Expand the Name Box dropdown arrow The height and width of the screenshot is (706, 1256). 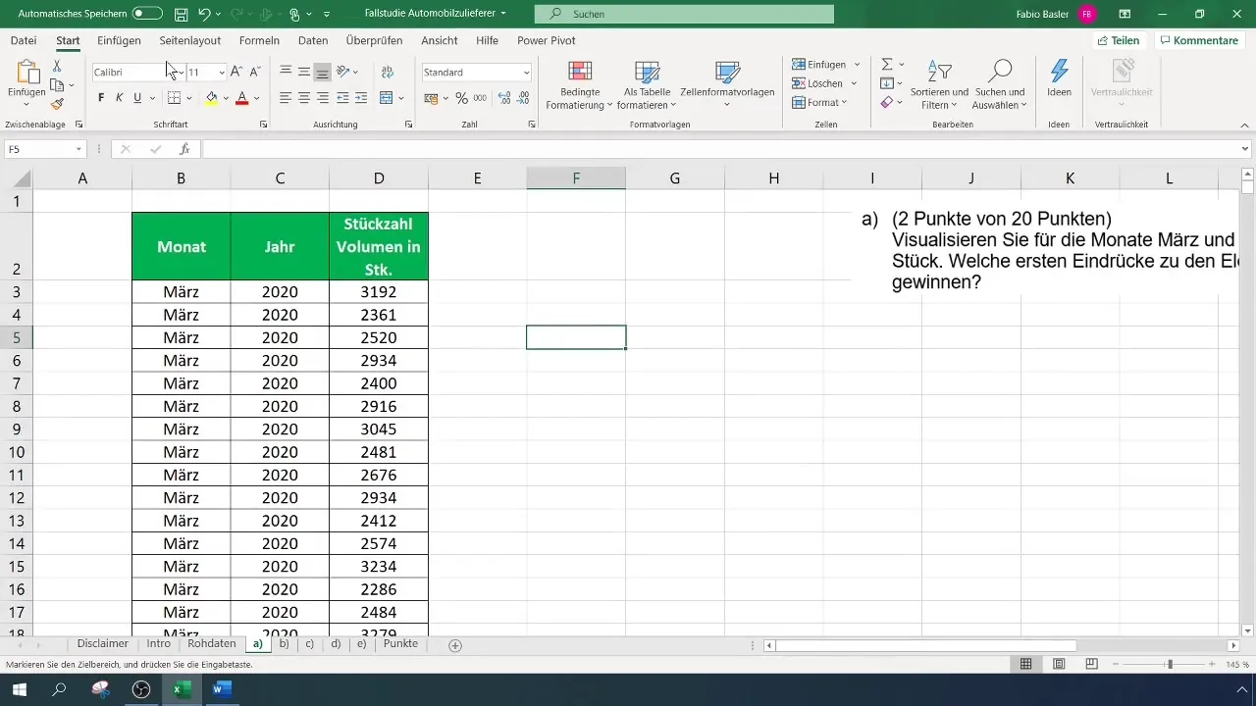click(x=78, y=149)
